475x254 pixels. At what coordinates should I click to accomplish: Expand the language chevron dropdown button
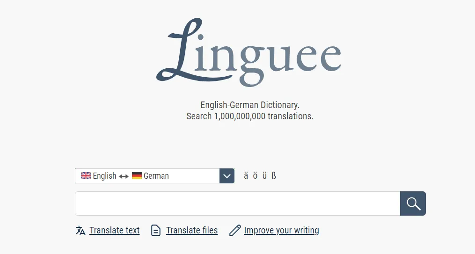(227, 176)
